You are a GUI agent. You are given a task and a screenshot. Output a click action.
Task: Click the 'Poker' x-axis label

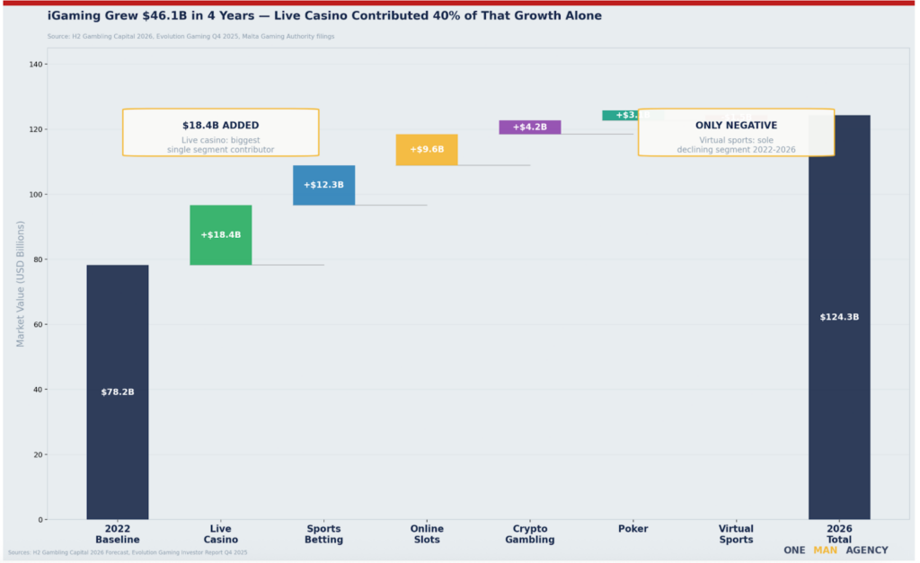pyautogui.click(x=632, y=529)
